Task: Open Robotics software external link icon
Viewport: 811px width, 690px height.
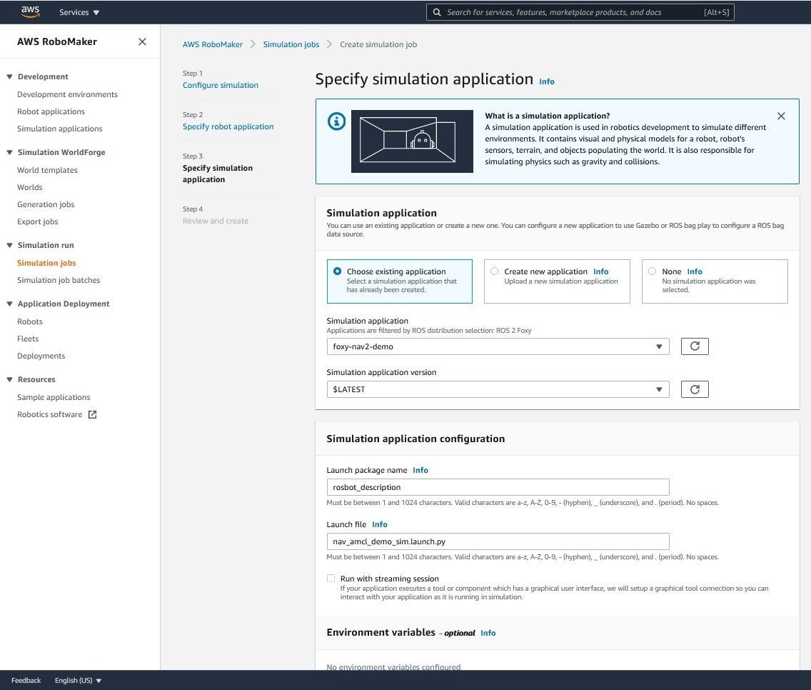Action: 93,414
